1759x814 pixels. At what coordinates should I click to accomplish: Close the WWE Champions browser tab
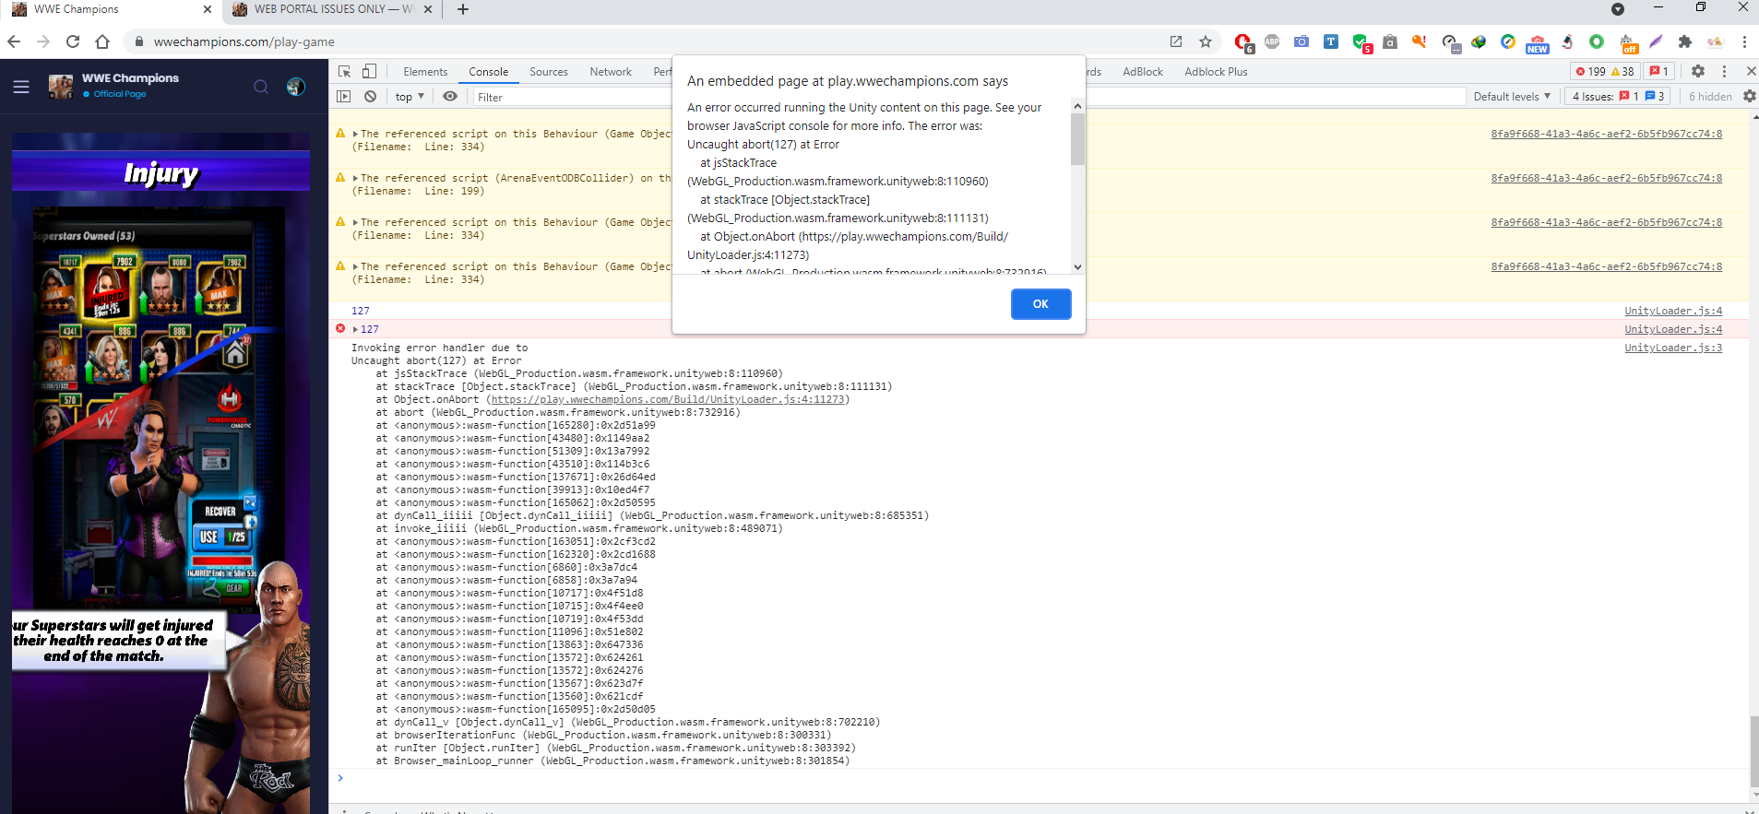207,9
